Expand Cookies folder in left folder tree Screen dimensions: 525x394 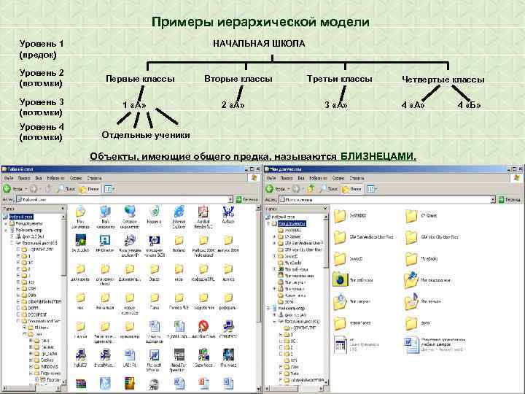click(x=31, y=360)
